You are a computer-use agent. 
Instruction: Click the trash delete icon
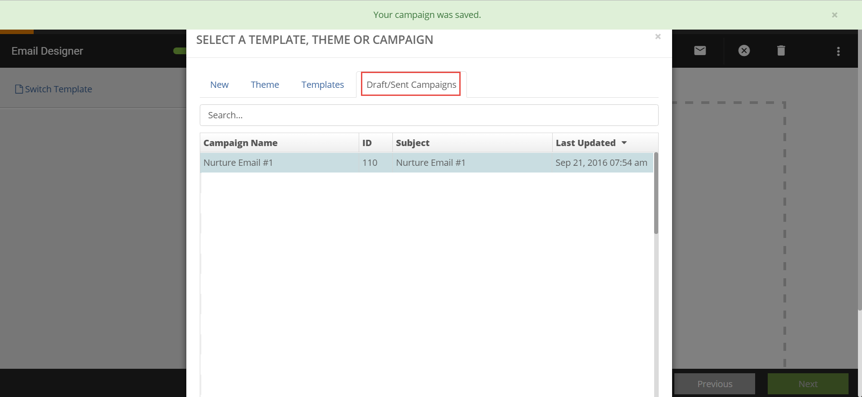pyautogui.click(x=781, y=51)
